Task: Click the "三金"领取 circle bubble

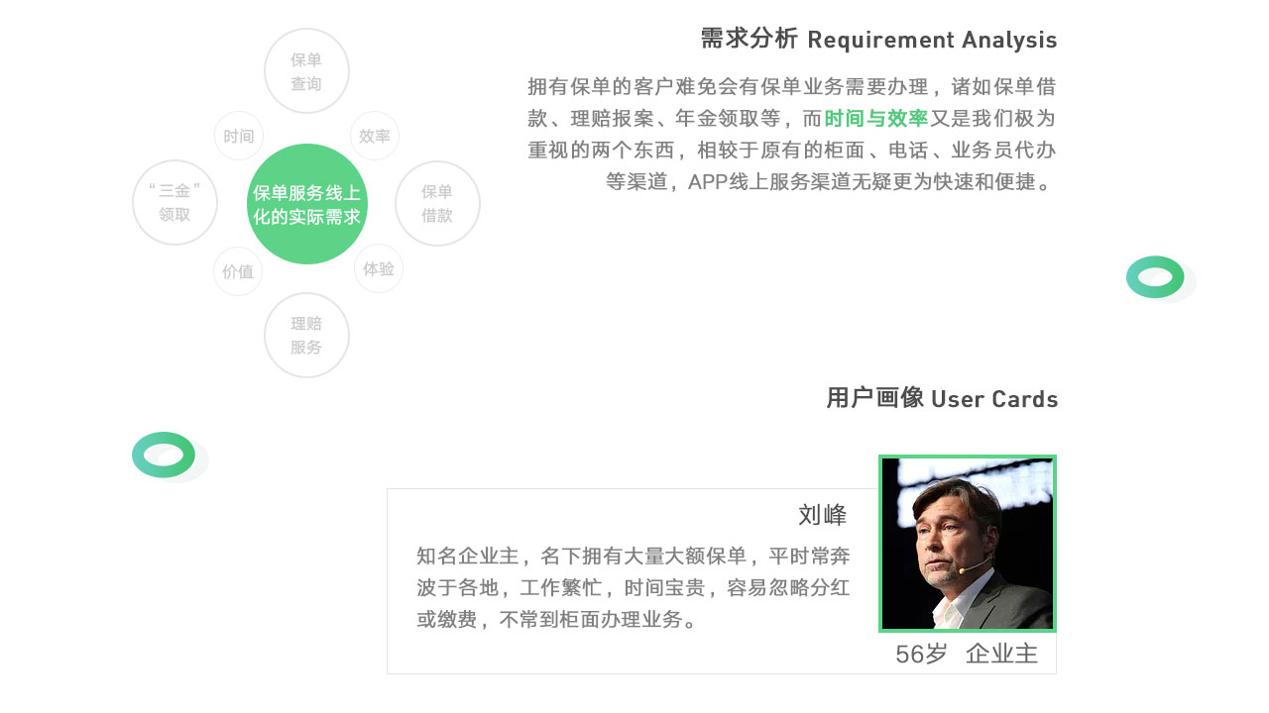Action: coord(174,203)
